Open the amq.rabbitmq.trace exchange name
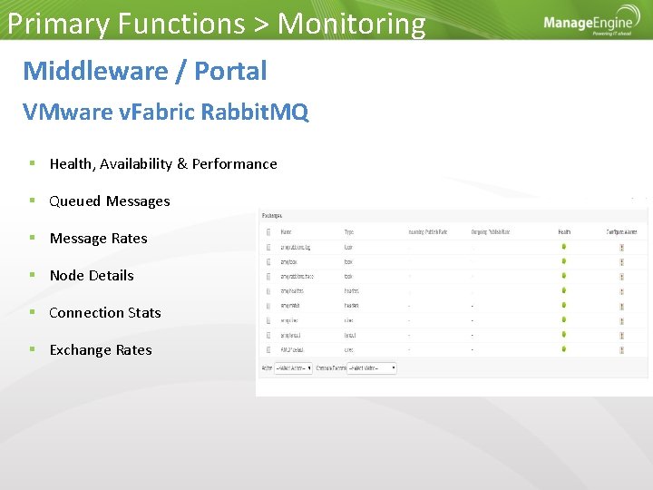Image resolution: width=653 pixels, height=490 pixels. point(297,277)
